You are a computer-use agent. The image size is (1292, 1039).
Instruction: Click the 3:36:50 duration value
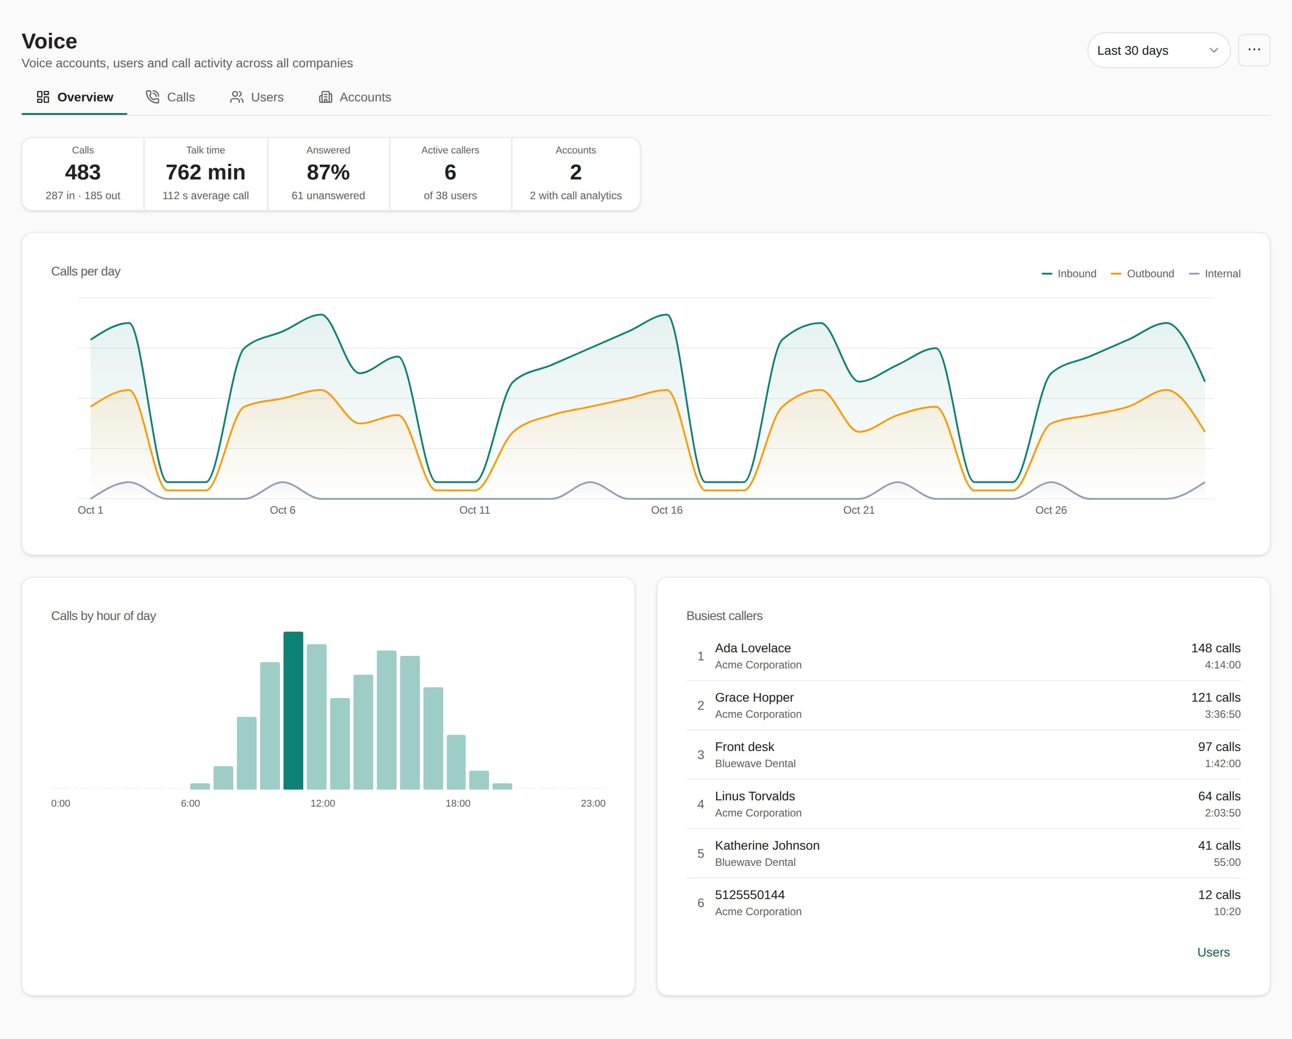pyautogui.click(x=1222, y=714)
